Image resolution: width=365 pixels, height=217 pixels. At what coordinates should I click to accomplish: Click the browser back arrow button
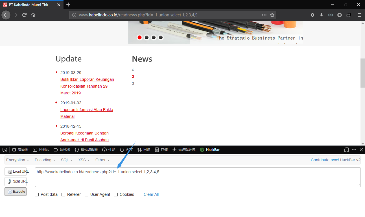6,15
